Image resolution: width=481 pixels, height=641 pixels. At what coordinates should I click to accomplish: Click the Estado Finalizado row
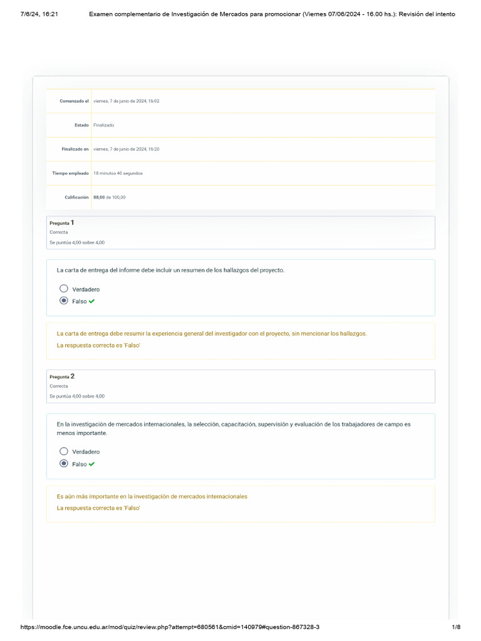point(103,125)
